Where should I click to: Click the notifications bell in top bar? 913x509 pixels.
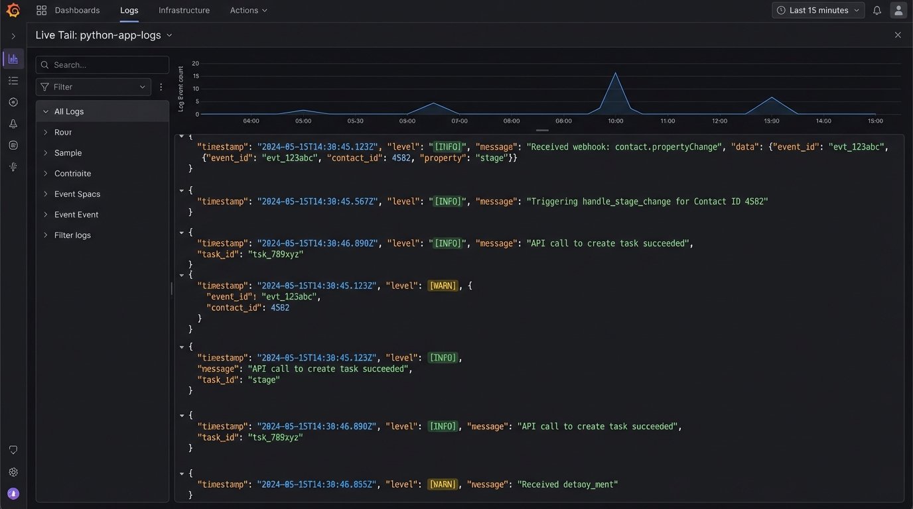tap(877, 11)
